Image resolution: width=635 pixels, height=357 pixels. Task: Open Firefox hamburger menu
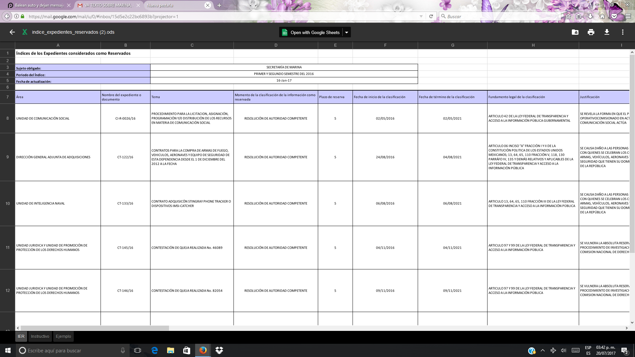(628, 16)
